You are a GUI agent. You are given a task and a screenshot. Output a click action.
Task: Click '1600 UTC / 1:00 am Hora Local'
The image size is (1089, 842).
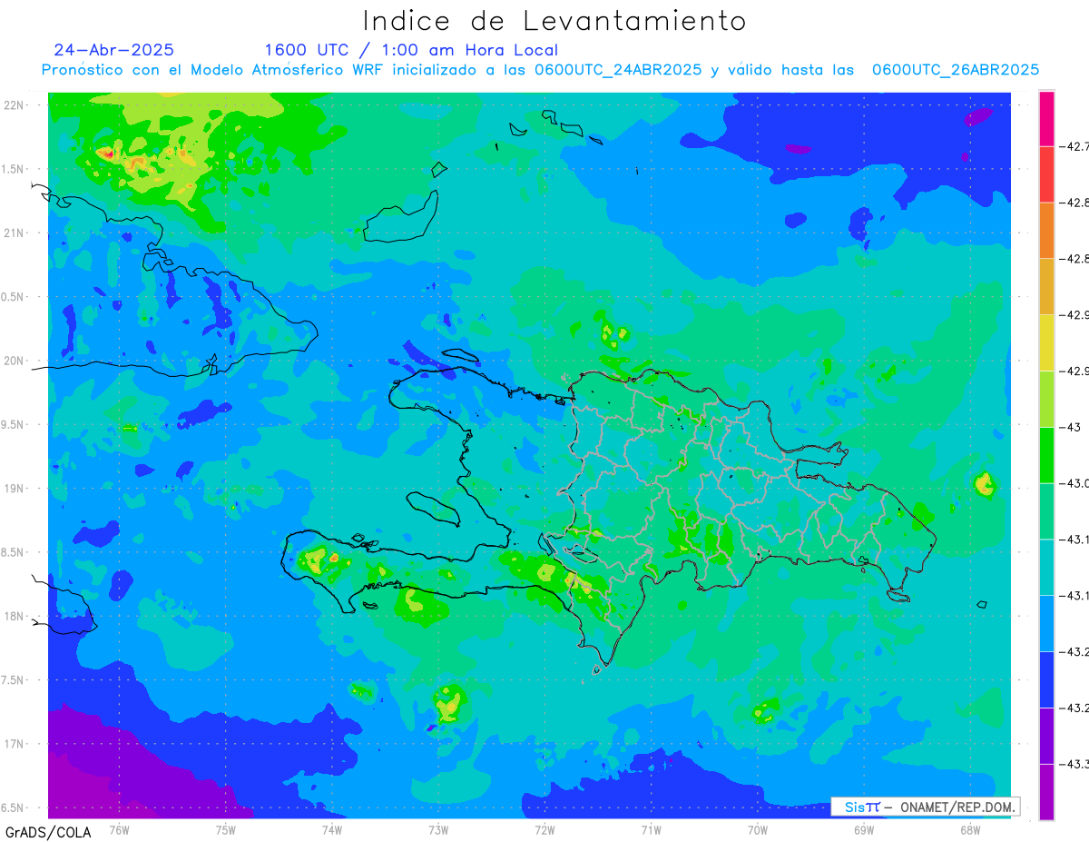pos(411,51)
